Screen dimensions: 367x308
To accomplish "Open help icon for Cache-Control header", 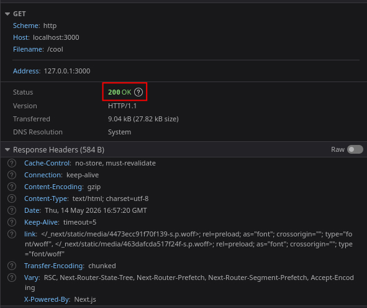I will click(12, 163).
